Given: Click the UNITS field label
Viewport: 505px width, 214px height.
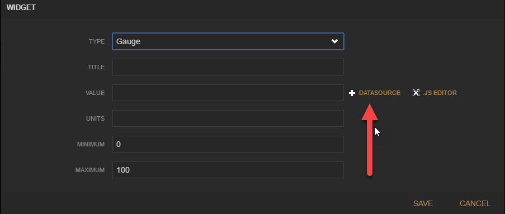Looking at the screenshot, I should coord(95,119).
